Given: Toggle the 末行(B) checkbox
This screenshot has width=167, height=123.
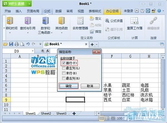Looking at the screenshot, I should pyautogui.click(x=64, y=73).
